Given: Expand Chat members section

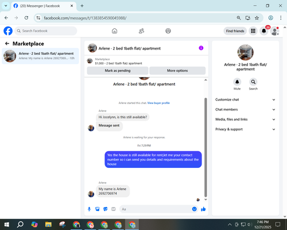Looking at the screenshot, I should click(245, 109).
